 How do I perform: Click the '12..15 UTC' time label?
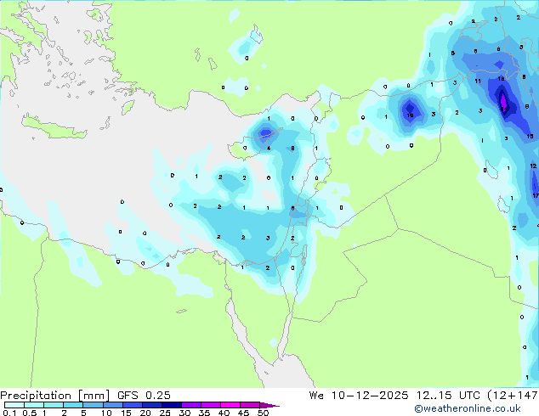(x=448, y=396)
